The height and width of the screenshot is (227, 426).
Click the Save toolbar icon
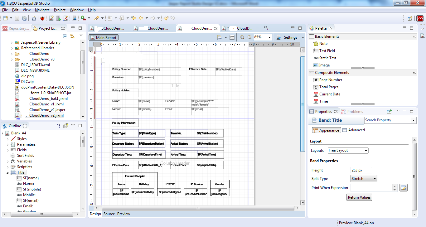point(17,18)
